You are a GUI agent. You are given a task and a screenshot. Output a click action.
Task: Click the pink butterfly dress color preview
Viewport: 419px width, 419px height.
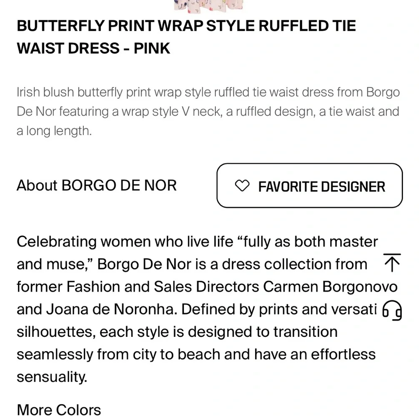coord(208,5)
